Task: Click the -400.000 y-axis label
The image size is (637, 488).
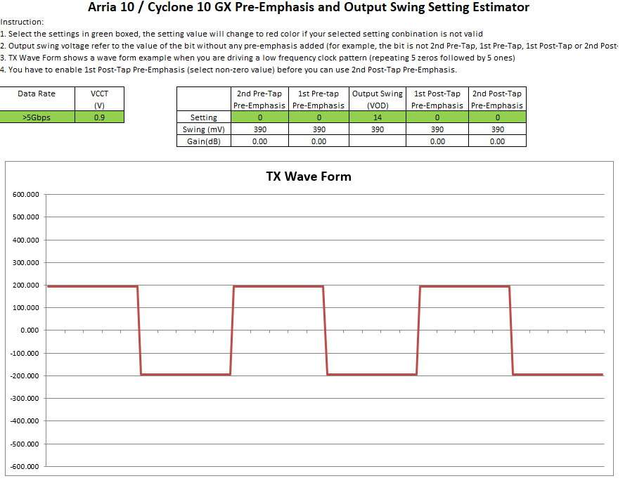Action: [x=25, y=421]
